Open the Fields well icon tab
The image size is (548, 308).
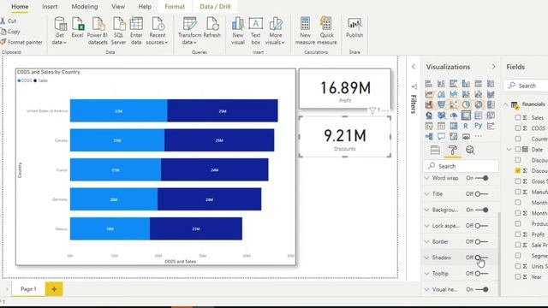(x=435, y=151)
